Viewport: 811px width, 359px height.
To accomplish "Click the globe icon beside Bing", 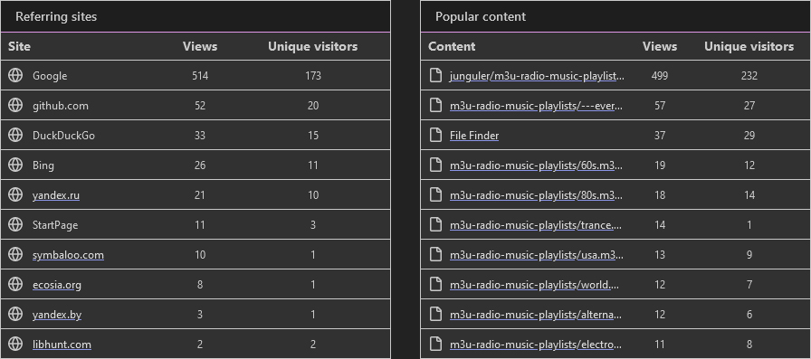I will [15, 165].
